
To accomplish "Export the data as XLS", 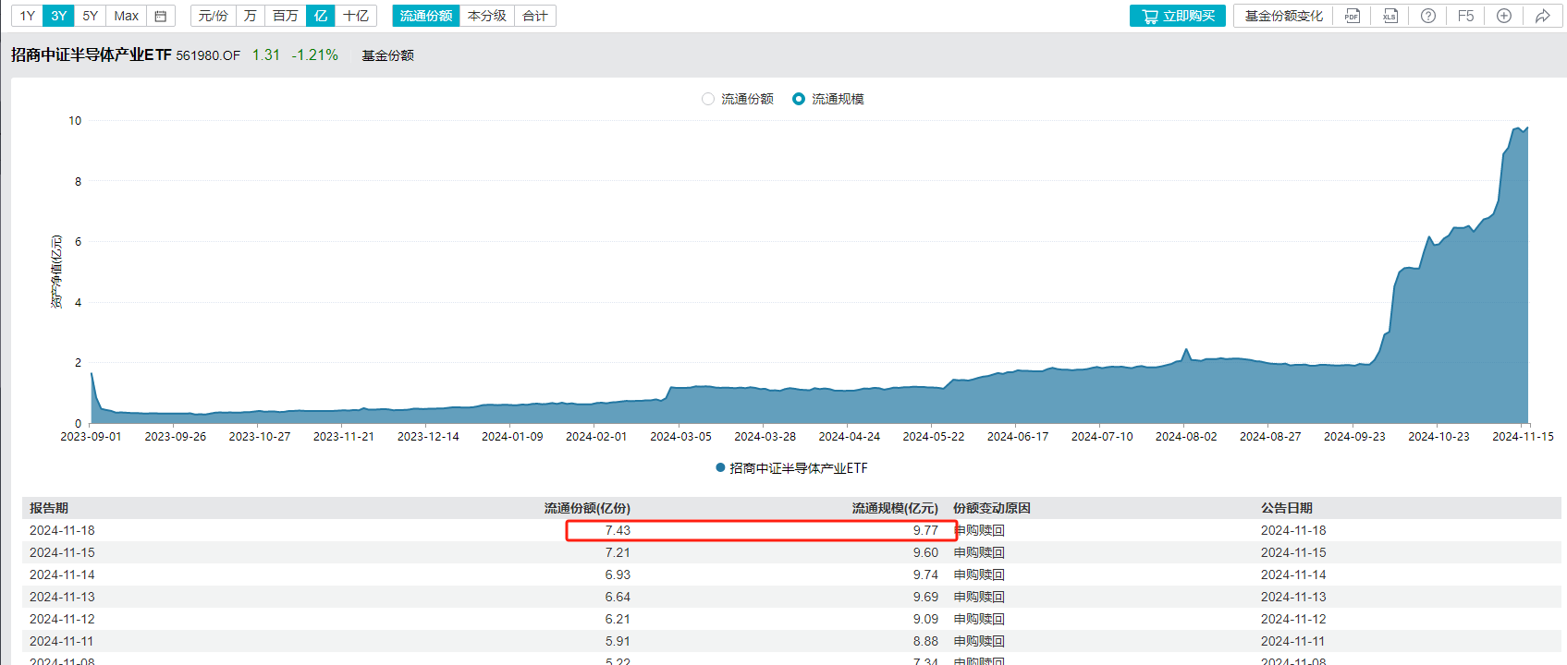I will click(1389, 16).
